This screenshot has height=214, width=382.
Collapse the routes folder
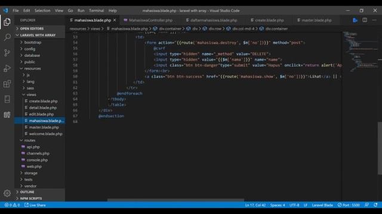[40, 140]
